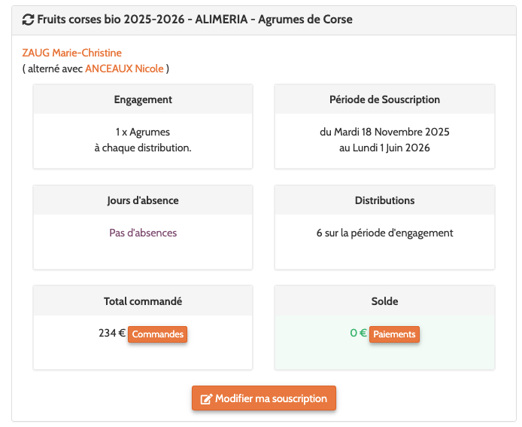Viewport: 522px width, 427px height.
Task: Click the Modifier ma souscription label
Action: [x=271, y=398]
